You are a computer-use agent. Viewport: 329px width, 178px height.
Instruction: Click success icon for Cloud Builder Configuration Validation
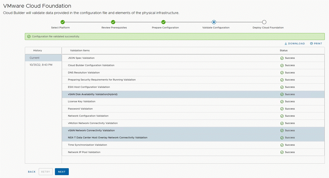click(x=282, y=65)
